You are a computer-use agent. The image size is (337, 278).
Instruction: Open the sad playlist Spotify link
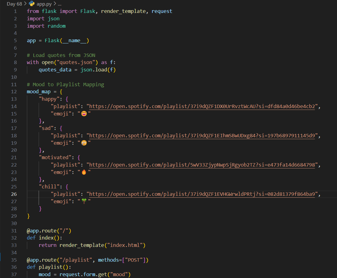point(202,136)
